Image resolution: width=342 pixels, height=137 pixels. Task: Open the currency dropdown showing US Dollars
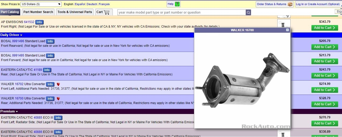click(x=41, y=4)
